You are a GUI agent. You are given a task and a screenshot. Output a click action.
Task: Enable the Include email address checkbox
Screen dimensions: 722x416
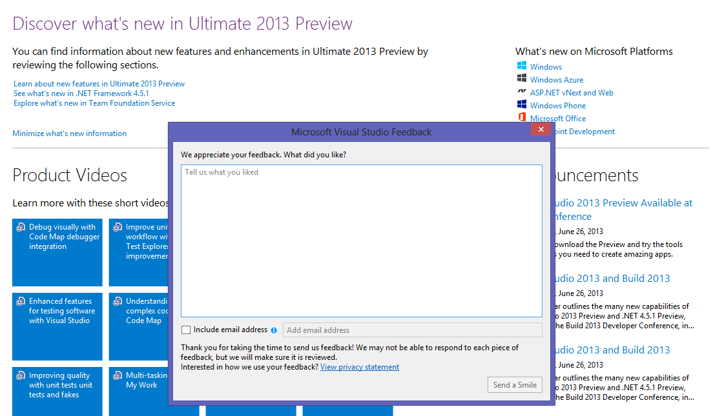click(x=185, y=330)
